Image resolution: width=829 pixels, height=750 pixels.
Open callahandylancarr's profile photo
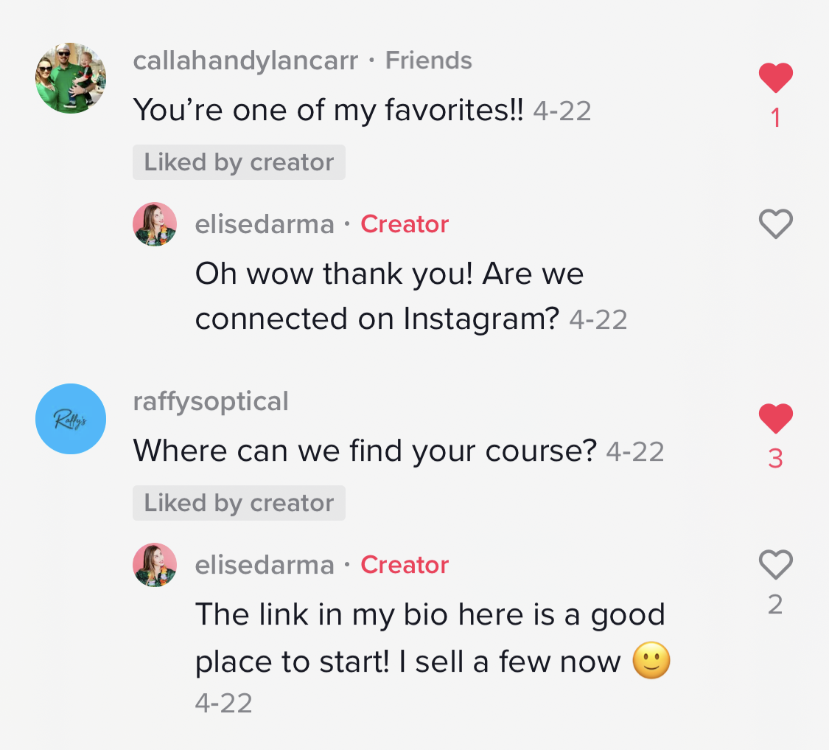(71, 78)
